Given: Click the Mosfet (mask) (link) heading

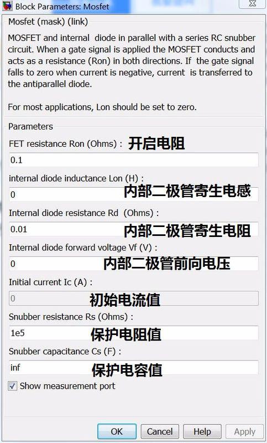Looking at the screenshot, I should (48, 22).
